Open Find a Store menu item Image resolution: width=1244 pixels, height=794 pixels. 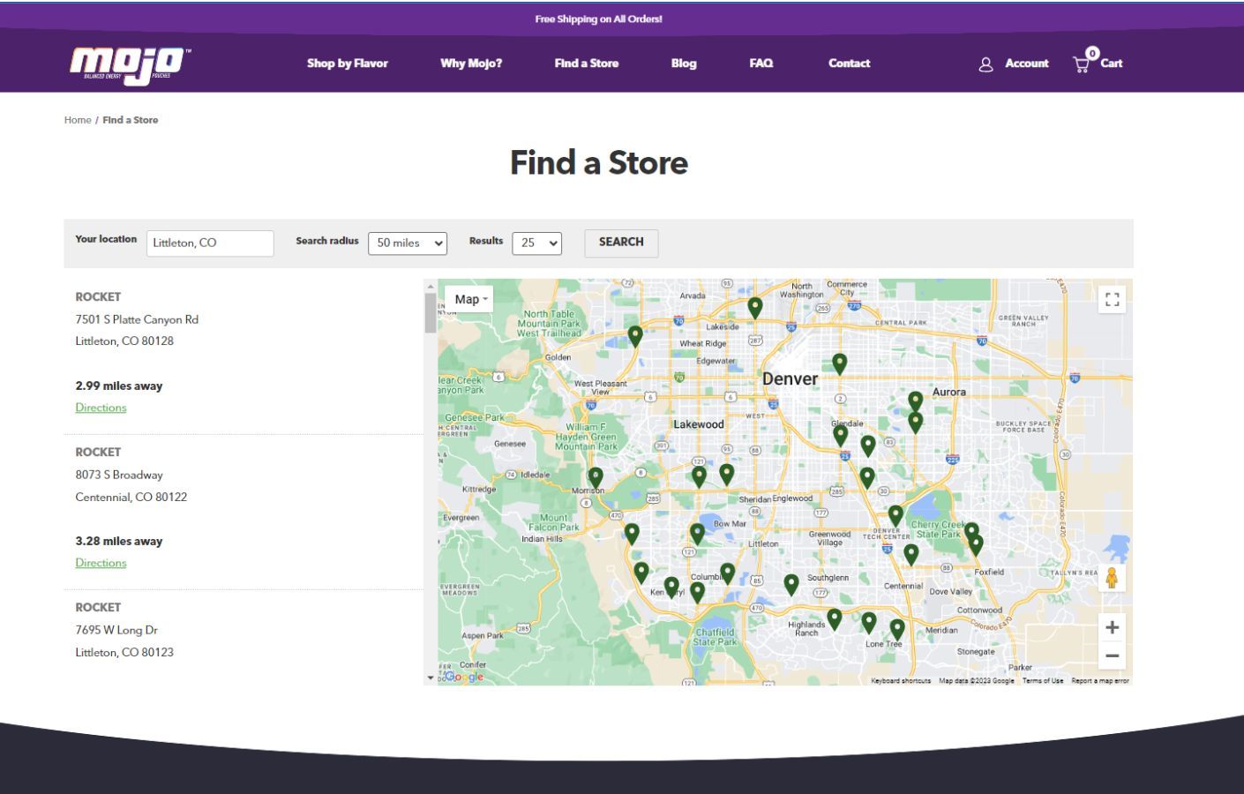point(587,64)
